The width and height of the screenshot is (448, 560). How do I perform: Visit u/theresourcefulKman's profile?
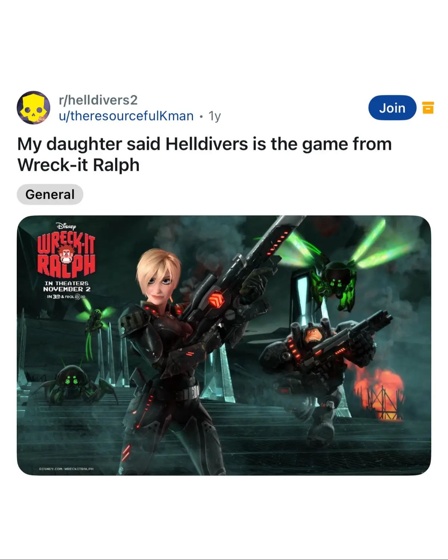pos(126,116)
